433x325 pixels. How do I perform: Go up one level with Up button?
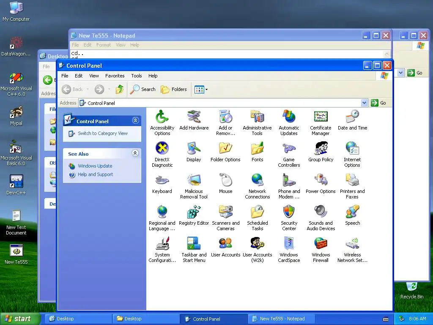click(x=120, y=89)
